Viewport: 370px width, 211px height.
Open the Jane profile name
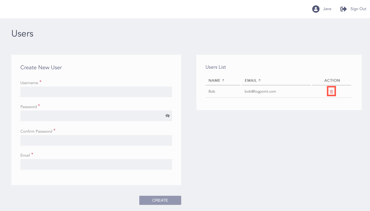tap(327, 9)
